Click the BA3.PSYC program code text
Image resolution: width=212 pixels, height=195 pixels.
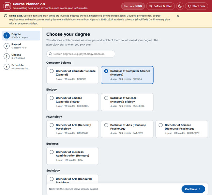point(82,133)
